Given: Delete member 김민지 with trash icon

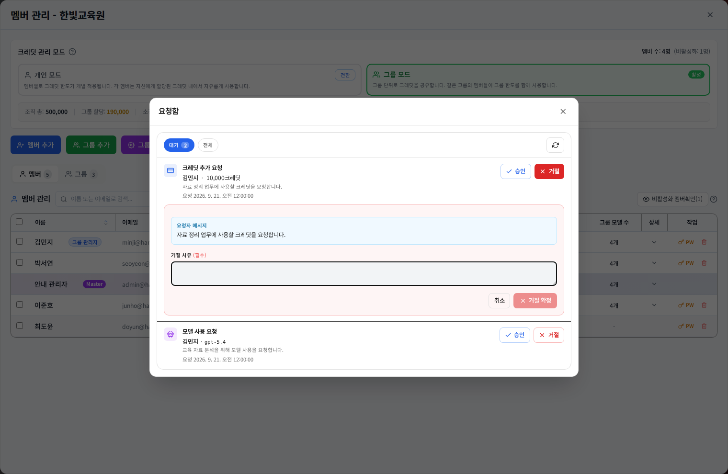Looking at the screenshot, I should pyautogui.click(x=704, y=242).
